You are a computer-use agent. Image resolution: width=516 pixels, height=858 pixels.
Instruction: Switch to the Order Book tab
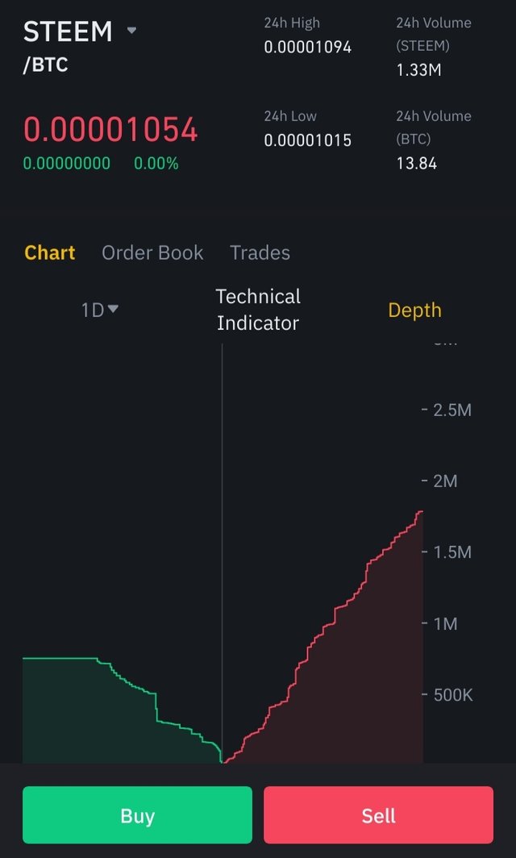tap(152, 253)
